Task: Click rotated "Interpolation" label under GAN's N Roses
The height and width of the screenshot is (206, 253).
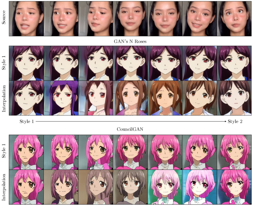Action: [x=4, y=99]
